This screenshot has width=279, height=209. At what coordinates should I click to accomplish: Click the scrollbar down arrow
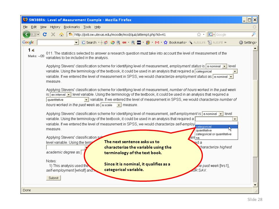(x=255, y=185)
